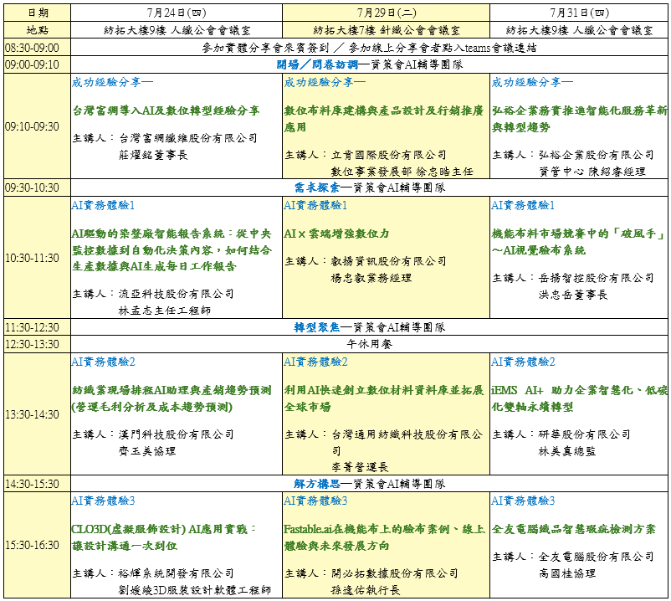Viewport: 671px width, 601px height.
Task: Click speaker '資管中心 陳紹睿經理'
Action: (592, 172)
